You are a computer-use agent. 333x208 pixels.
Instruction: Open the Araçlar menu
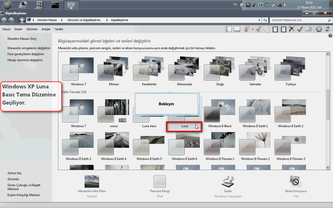pos(46,29)
